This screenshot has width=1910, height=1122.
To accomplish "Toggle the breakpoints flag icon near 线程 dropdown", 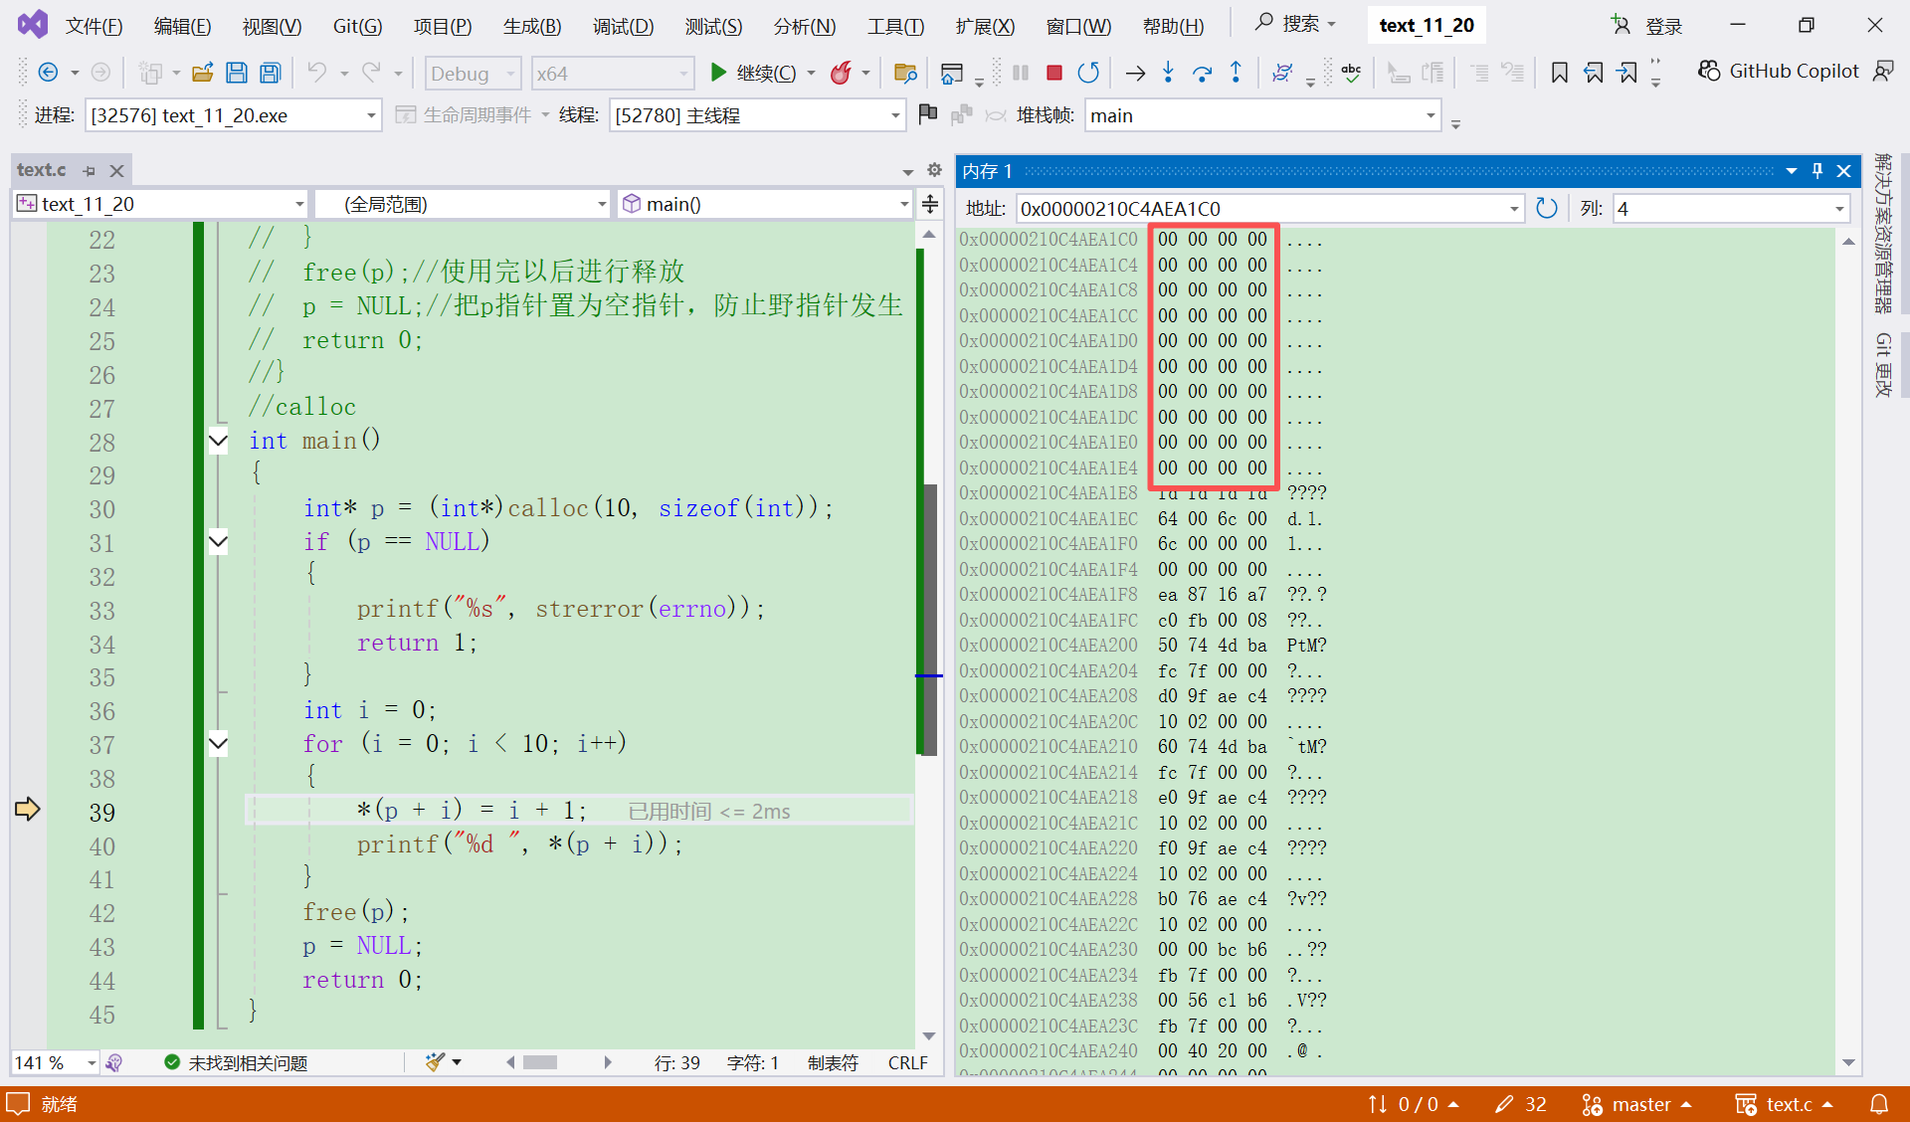I will (927, 114).
